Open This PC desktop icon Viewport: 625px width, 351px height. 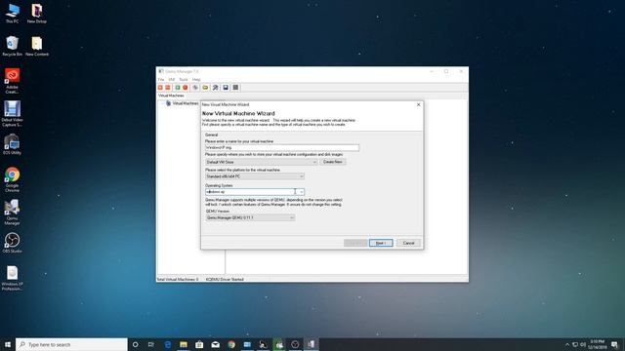coord(12,14)
